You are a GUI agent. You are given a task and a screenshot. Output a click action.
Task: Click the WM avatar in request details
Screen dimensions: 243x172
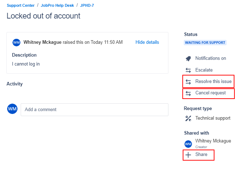[x=16, y=42]
